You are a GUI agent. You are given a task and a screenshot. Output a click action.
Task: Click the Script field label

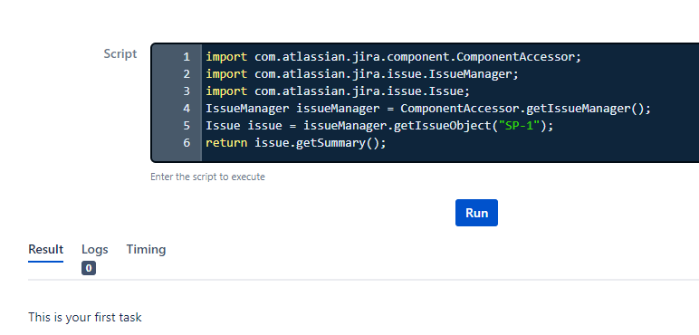click(x=120, y=54)
